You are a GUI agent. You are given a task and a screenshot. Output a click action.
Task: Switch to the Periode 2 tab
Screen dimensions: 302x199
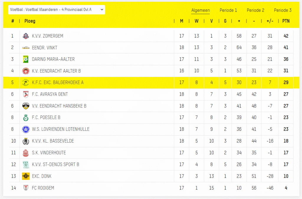(255, 10)
